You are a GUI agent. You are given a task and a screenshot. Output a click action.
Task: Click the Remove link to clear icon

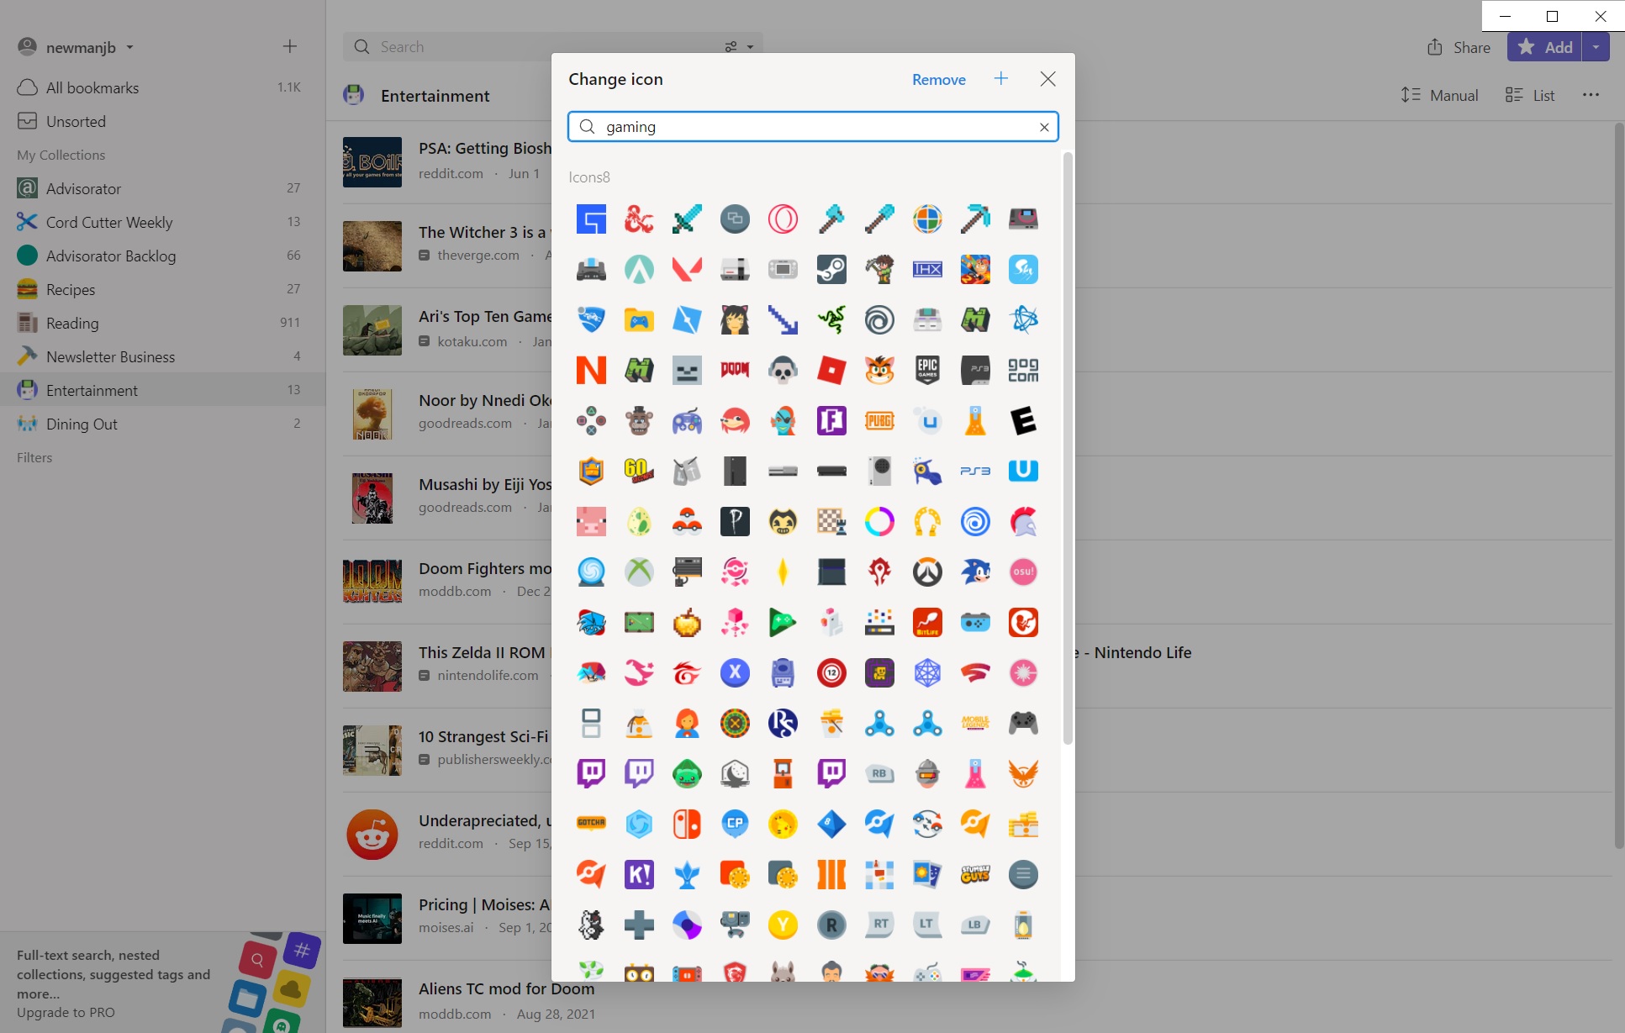[938, 79]
